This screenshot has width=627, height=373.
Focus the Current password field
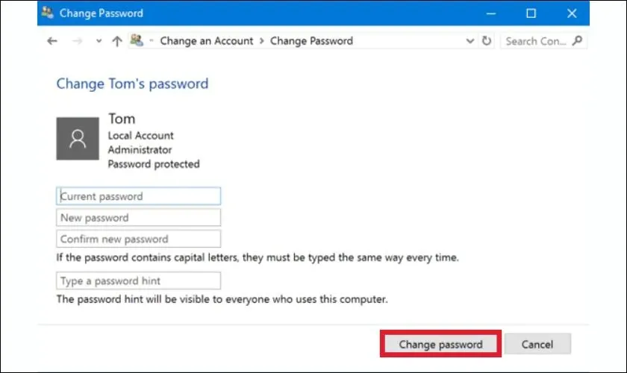tap(139, 196)
